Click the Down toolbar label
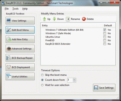Image resolution: width=121 pixels, height=101 pixels. click(60, 19)
